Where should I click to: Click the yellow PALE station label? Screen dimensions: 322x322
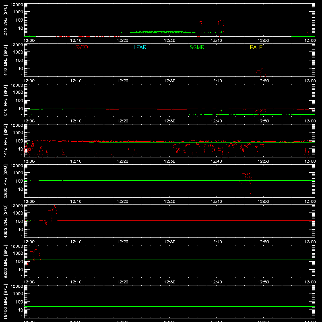(256, 47)
